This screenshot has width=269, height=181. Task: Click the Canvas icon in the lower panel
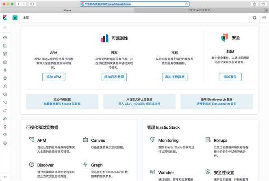pyautogui.click(x=85, y=140)
